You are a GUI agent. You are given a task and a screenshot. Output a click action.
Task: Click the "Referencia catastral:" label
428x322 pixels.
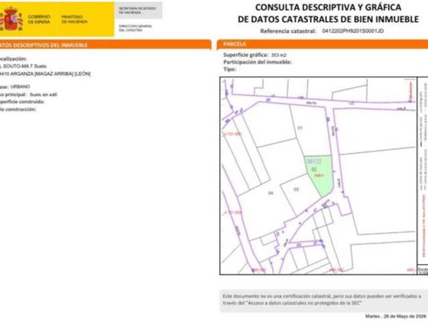288,31
